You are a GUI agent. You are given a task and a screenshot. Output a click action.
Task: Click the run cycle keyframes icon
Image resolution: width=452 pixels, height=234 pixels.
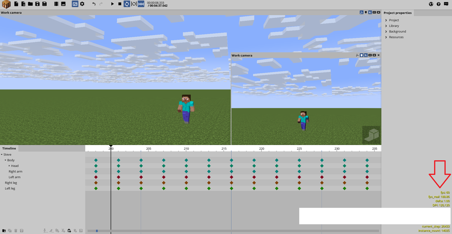pos(51,230)
